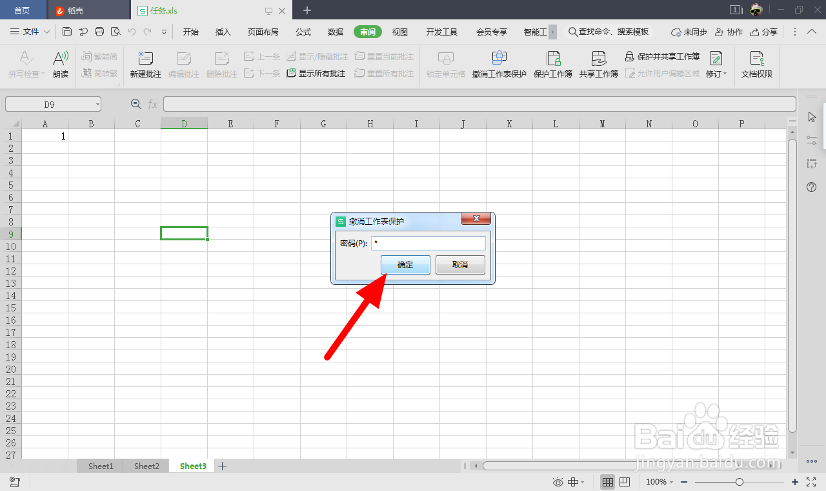Expand quick access toolbar customize dropdown
826x491 pixels.
click(x=164, y=32)
